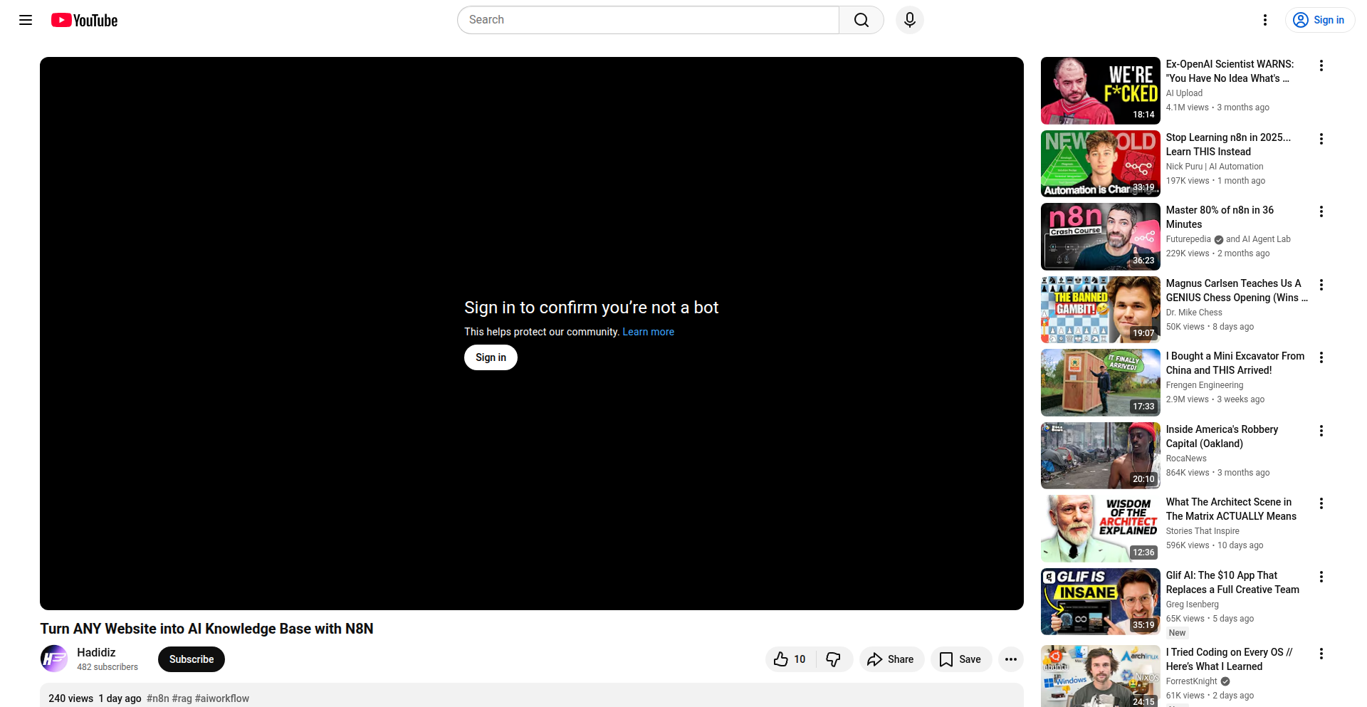The height and width of the screenshot is (707, 1367).
Task: Visit Nick Puru | AI Automation channel
Action: click(1215, 167)
